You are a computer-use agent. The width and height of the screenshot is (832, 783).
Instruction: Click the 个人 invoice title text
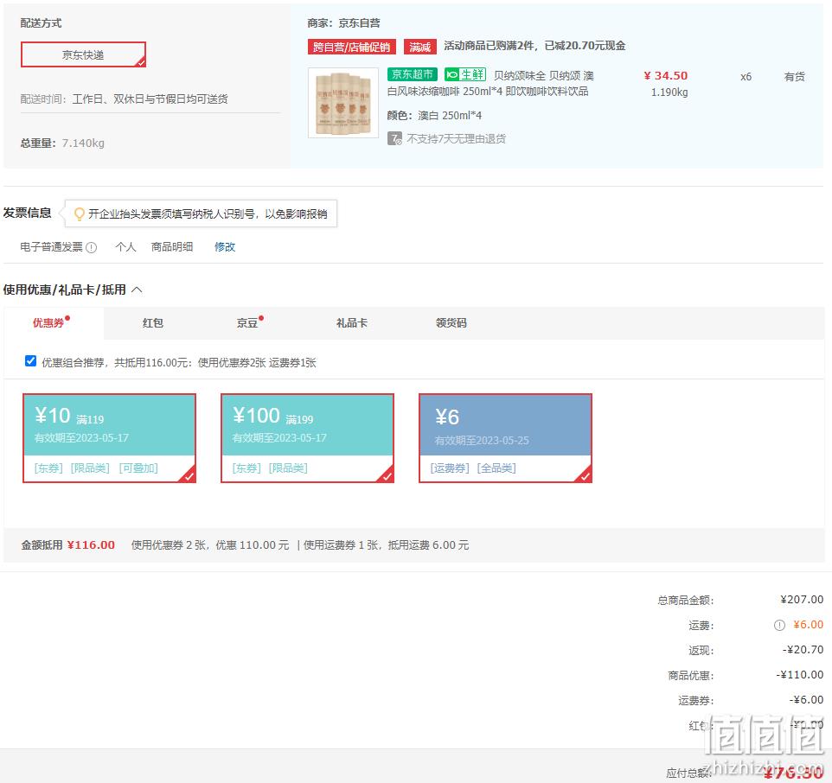pyautogui.click(x=125, y=247)
